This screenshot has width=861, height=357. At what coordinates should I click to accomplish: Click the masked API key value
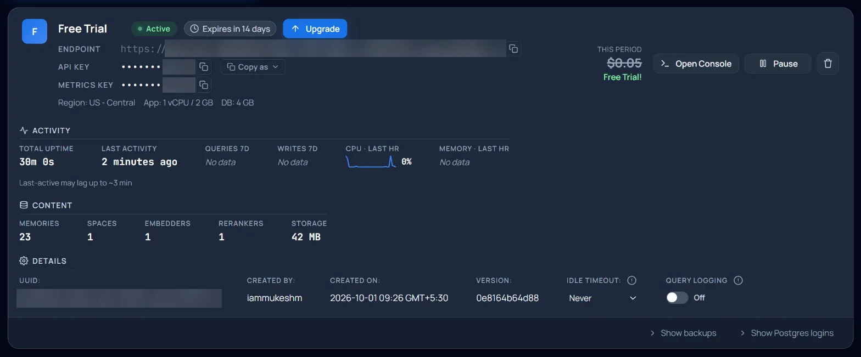pos(158,67)
